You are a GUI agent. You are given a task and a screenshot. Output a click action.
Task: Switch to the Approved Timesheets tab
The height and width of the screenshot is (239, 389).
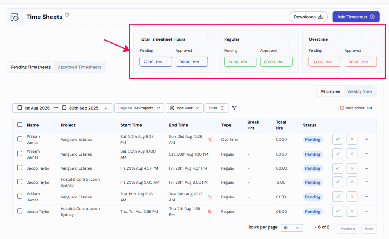click(79, 67)
